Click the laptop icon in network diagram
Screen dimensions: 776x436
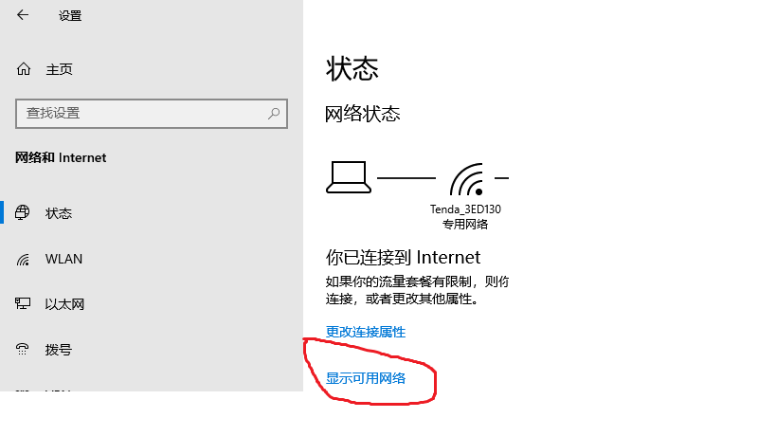pos(349,176)
